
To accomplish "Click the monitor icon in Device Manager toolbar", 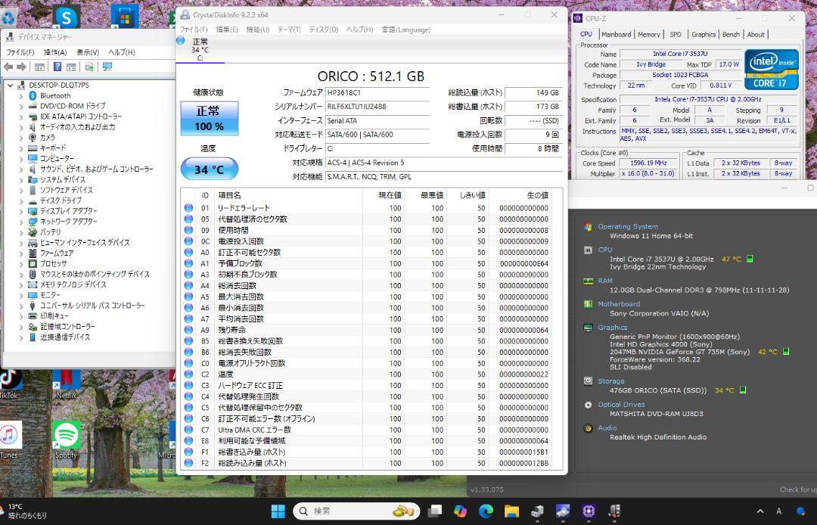I will (x=107, y=67).
